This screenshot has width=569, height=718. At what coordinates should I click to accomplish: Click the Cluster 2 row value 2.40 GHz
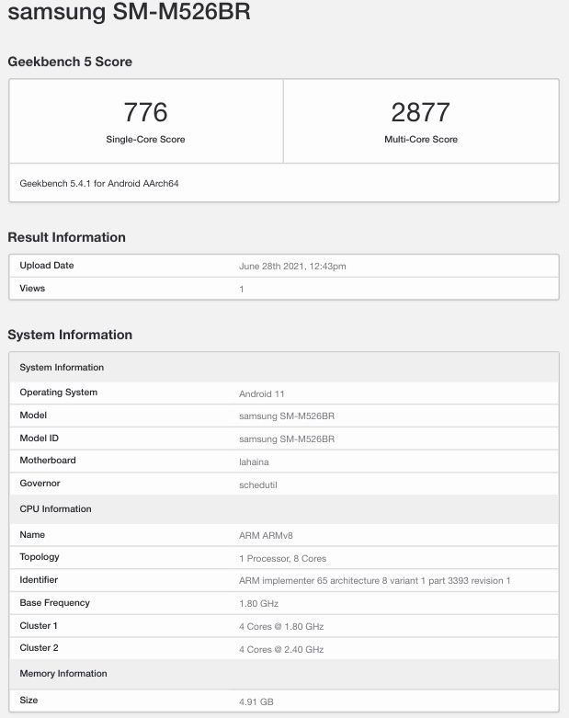[x=281, y=649]
